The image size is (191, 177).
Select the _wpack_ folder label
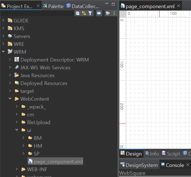pos(36,107)
